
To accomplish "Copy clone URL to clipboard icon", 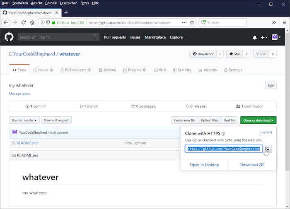I will pos(267,149).
